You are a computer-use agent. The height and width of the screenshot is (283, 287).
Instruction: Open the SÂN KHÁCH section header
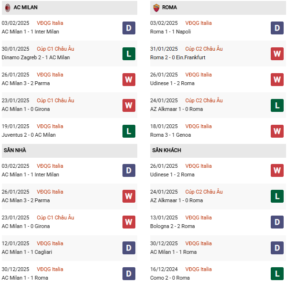point(166,150)
